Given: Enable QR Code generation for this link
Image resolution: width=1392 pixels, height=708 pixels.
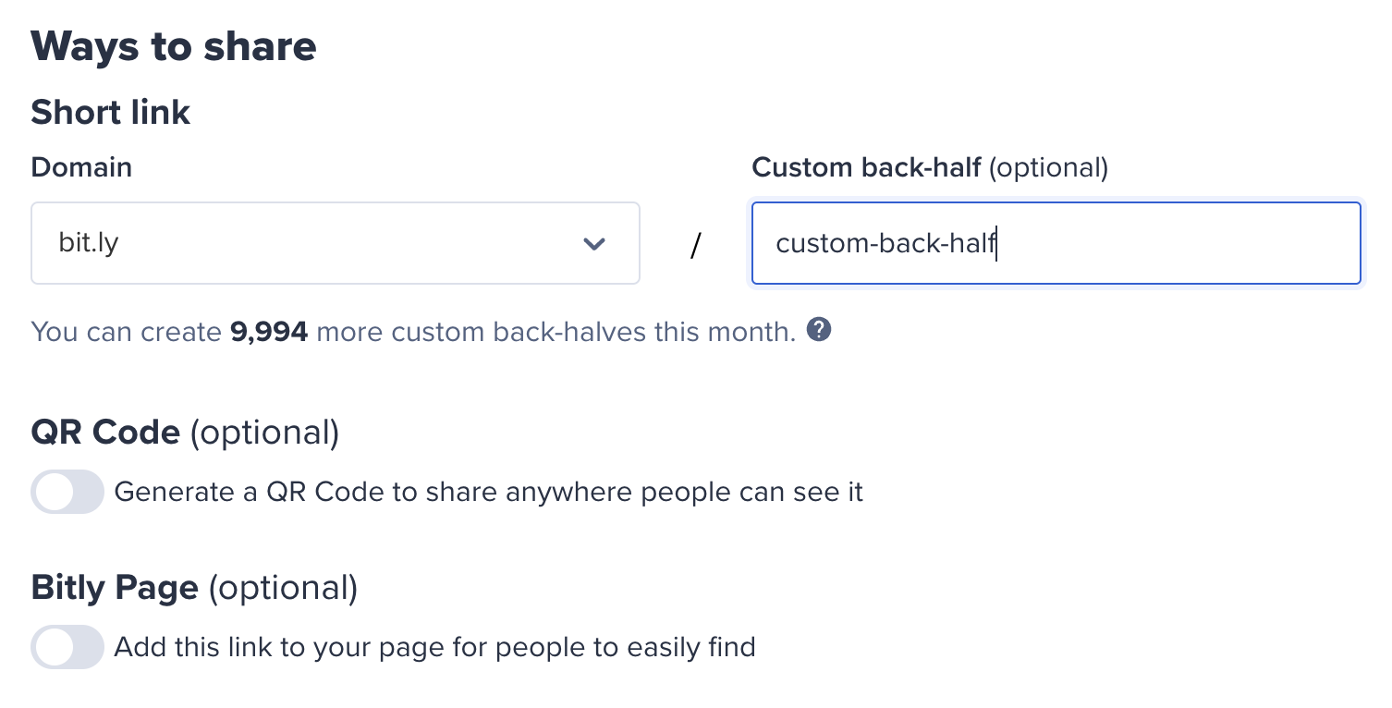Looking at the screenshot, I should (x=67, y=492).
